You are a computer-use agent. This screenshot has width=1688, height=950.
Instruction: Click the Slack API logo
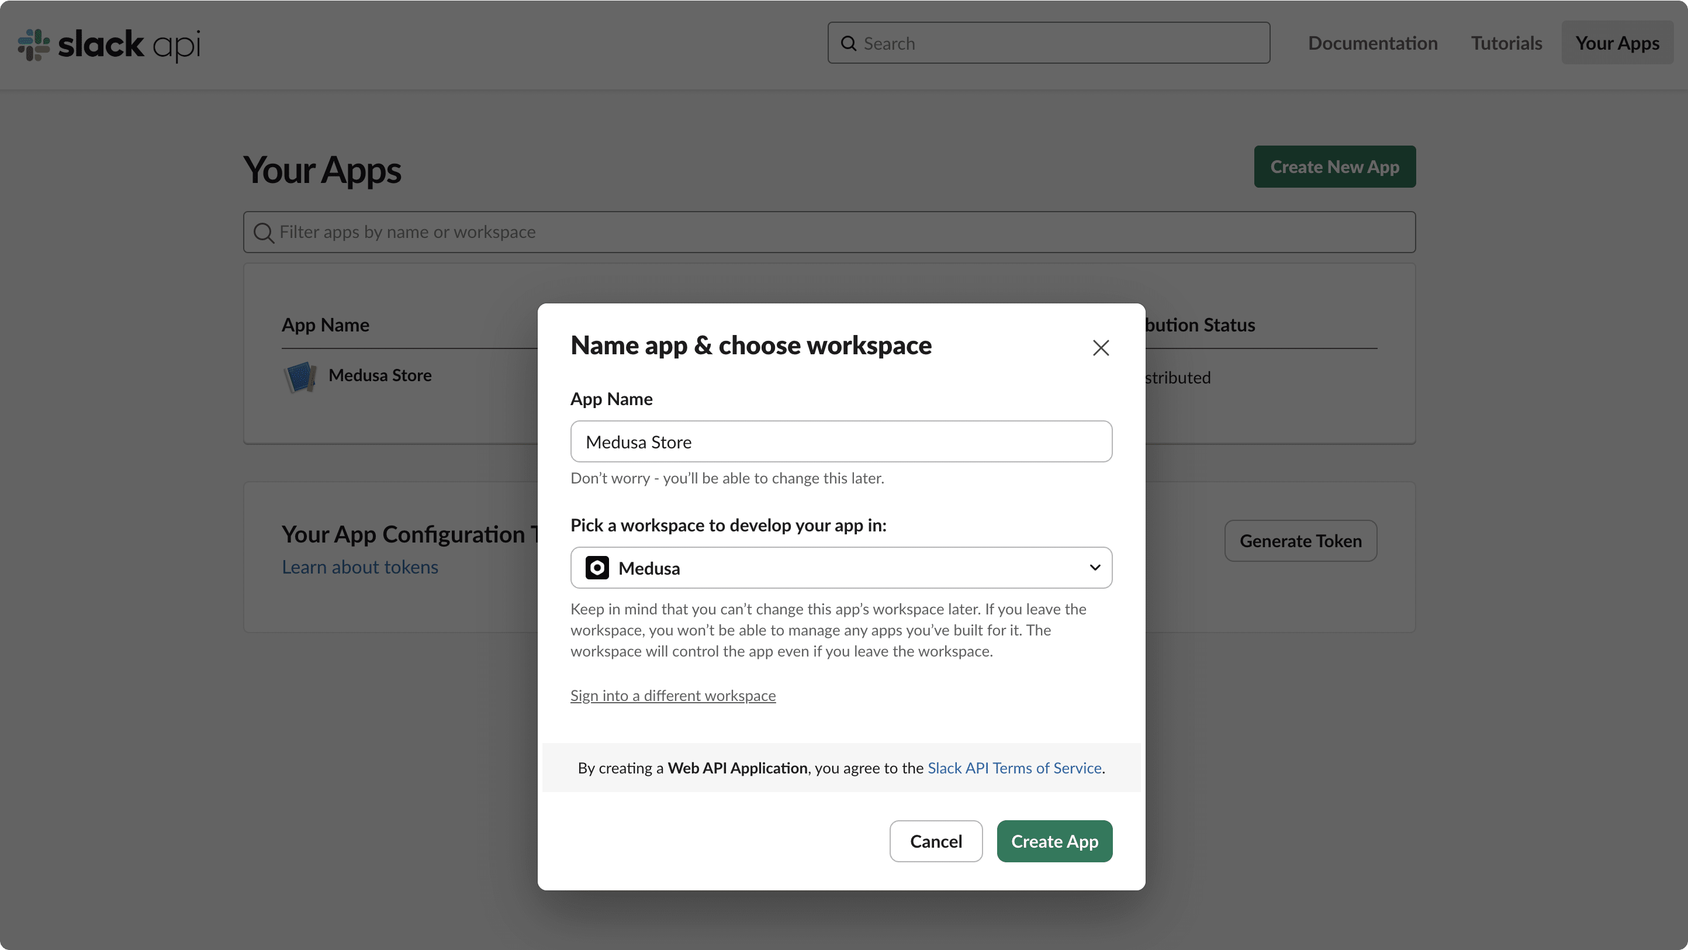[108, 44]
